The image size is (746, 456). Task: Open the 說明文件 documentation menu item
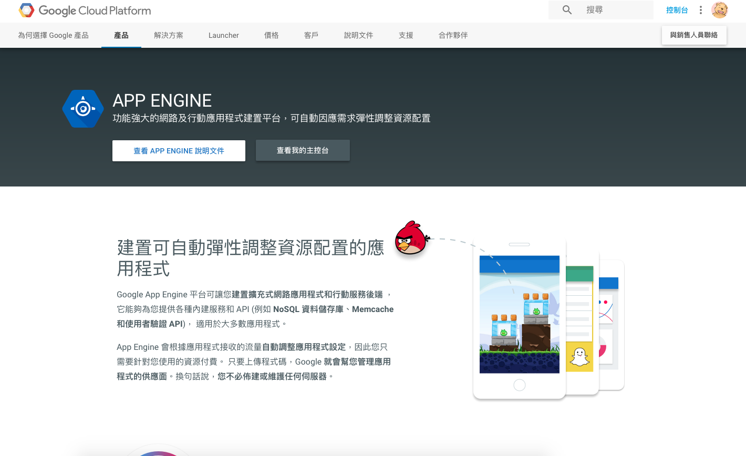pos(359,35)
